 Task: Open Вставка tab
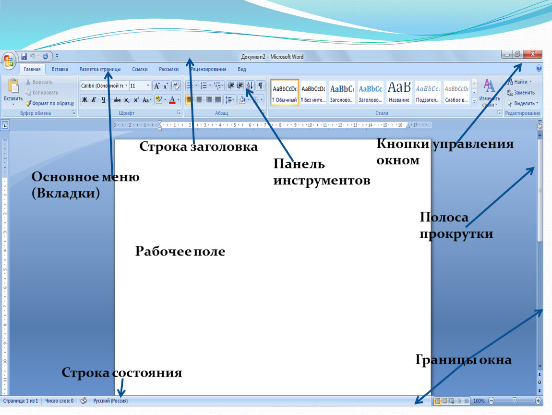point(60,69)
